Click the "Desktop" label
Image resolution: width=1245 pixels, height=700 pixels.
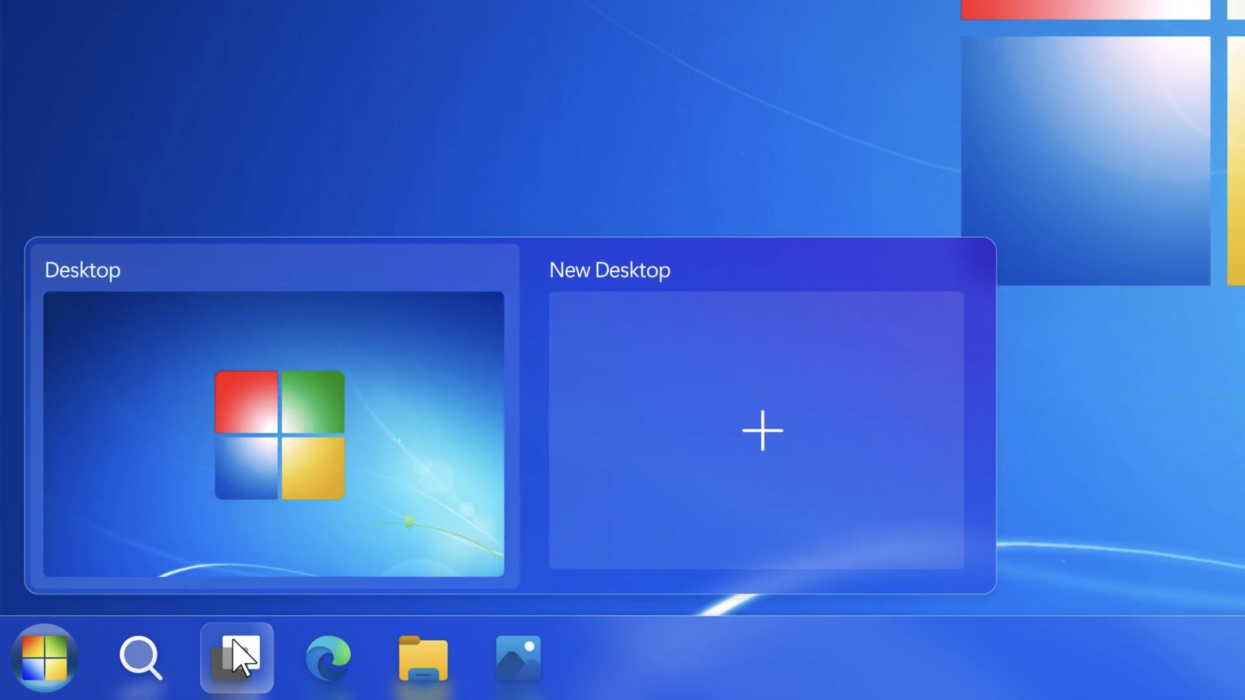coord(83,270)
